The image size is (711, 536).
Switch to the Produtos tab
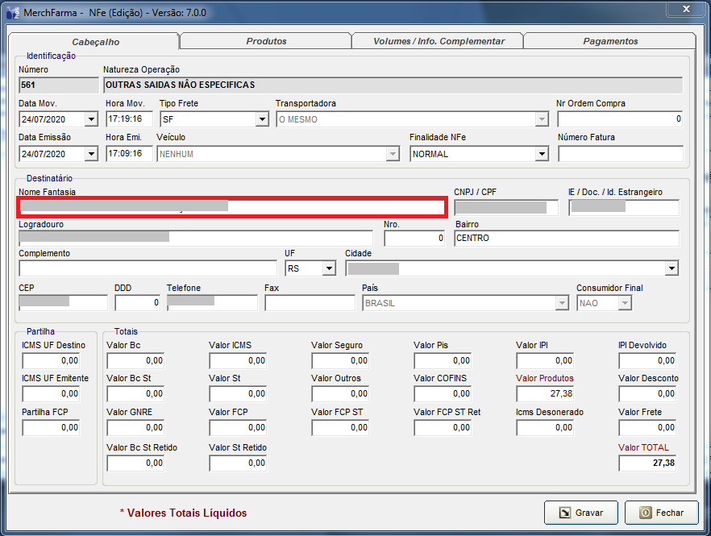click(266, 41)
